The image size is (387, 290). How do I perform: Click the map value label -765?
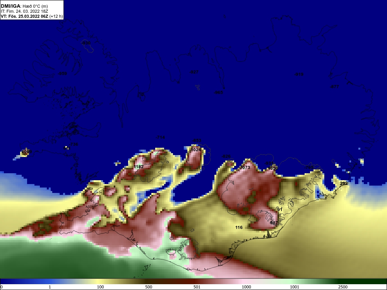click(x=309, y=167)
